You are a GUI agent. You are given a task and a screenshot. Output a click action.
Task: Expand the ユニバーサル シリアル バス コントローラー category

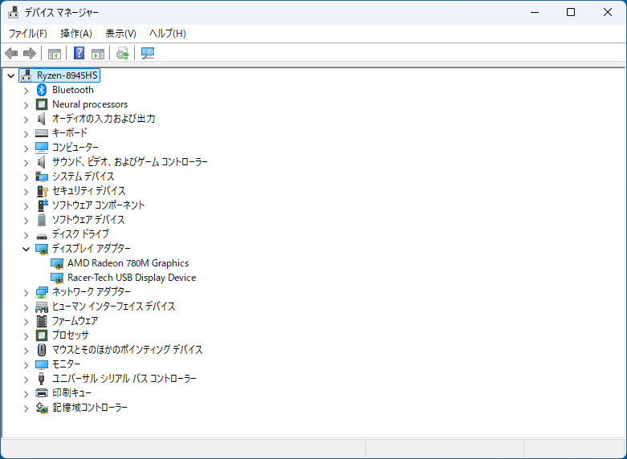click(x=26, y=380)
